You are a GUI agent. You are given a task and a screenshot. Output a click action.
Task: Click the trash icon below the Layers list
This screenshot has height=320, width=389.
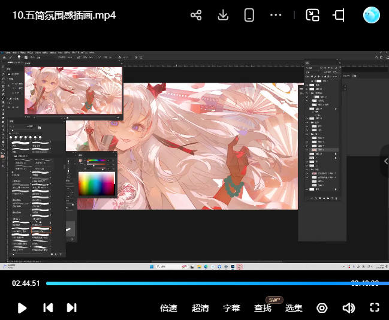pos(336,198)
